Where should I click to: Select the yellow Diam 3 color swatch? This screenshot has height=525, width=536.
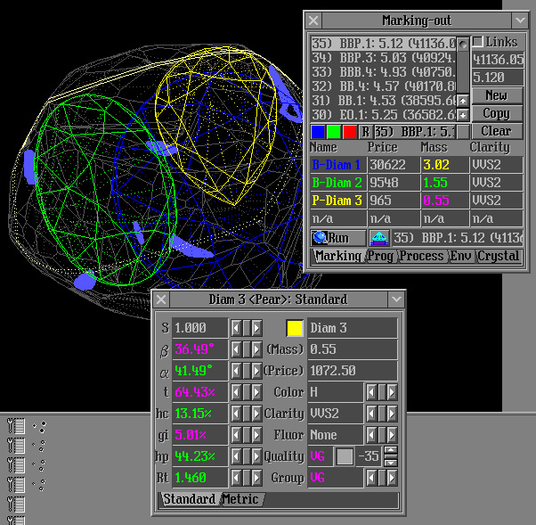295,328
